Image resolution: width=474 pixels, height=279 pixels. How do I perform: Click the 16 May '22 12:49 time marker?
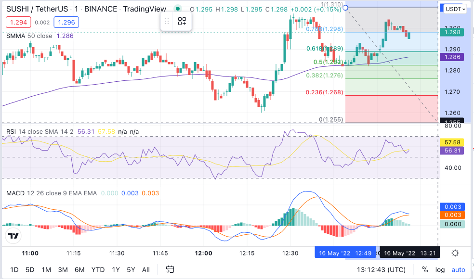pyautogui.click(x=345, y=253)
